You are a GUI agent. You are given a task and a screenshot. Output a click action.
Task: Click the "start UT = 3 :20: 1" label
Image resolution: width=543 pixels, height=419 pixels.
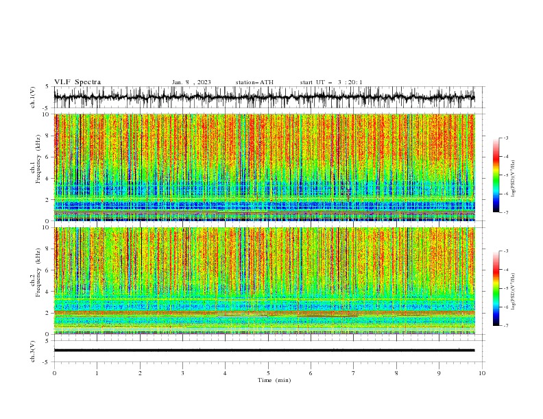click(331, 82)
